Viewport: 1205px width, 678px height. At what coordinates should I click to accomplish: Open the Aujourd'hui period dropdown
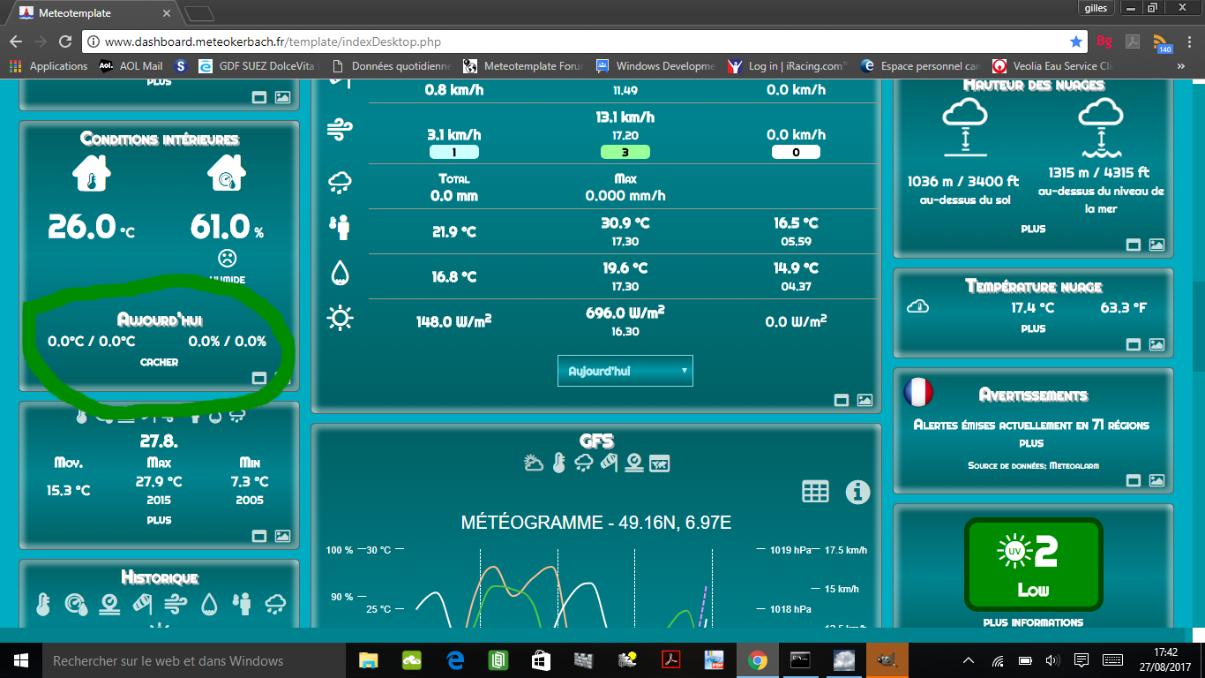625,371
